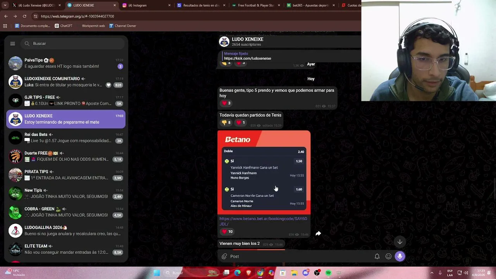Open Chrome from the taskbar
The height and width of the screenshot is (279, 496).
[x=260, y=273]
